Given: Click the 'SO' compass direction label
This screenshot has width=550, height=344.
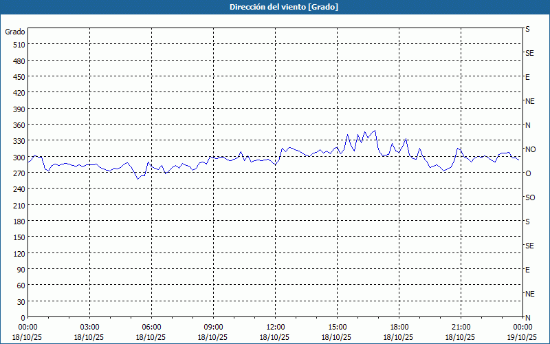Looking at the screenshot, I should tap(529, 197).
